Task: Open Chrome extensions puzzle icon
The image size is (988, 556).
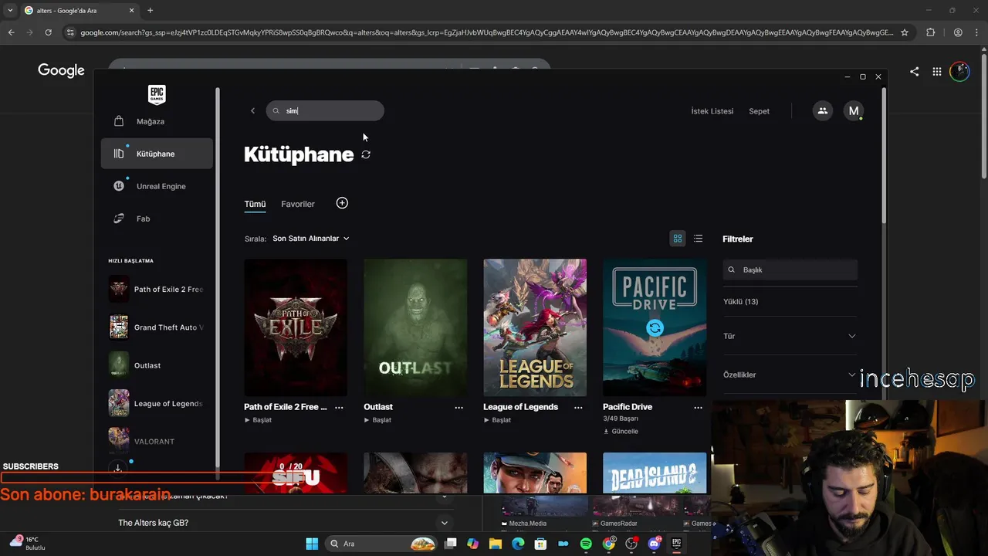Action: point(930,32)
